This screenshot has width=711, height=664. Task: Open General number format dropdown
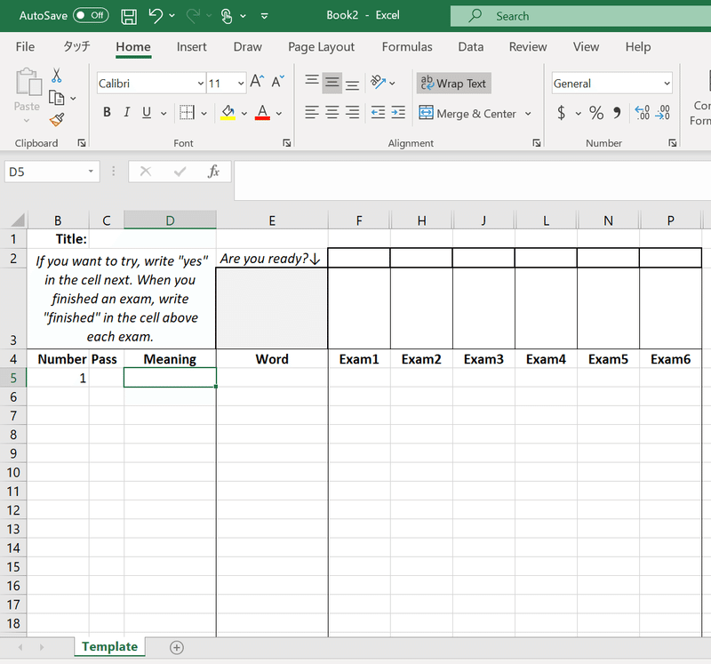pos(667,84)
